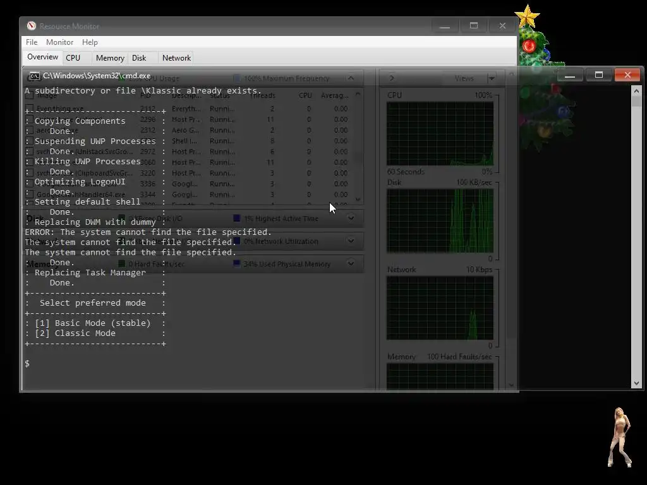Switch to the Network tab
This screenshot has height=485, width=647.
176,57
